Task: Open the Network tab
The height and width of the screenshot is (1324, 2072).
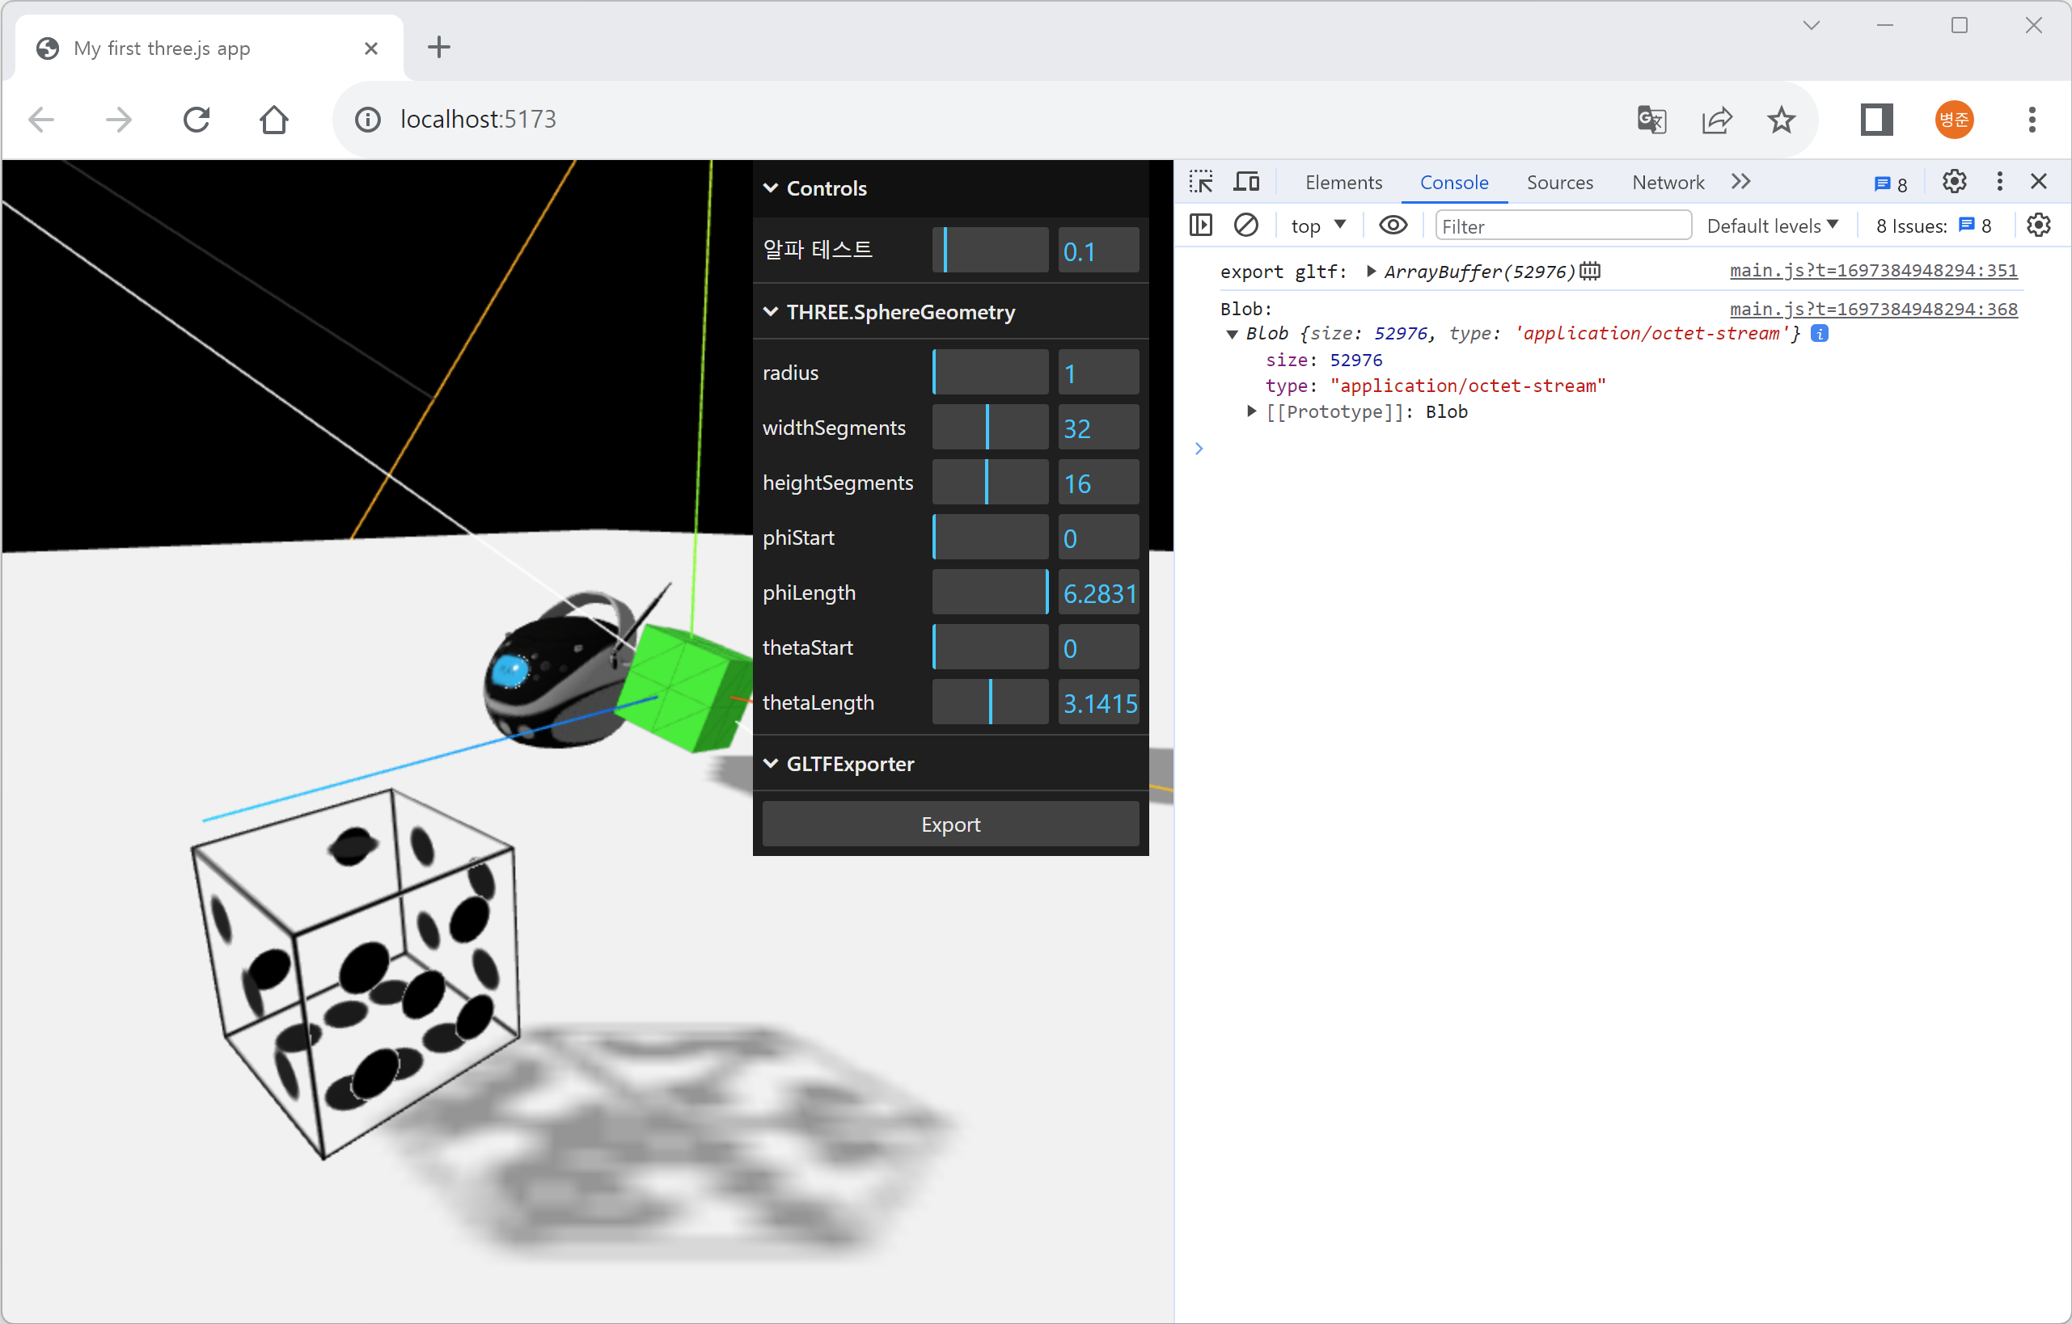Action: 1668,182
